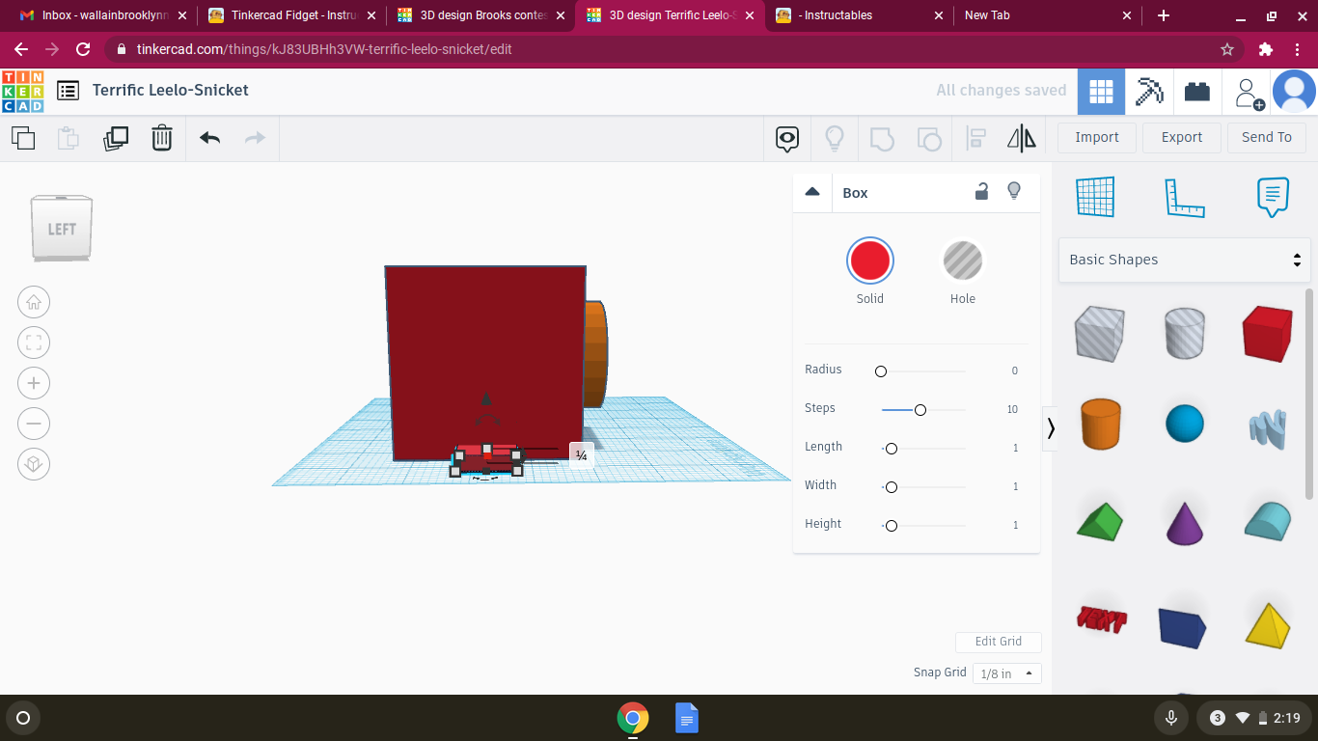Pick the blue Sphere shape
This screenshot has width=1318, height=741.
[1185, 424]
